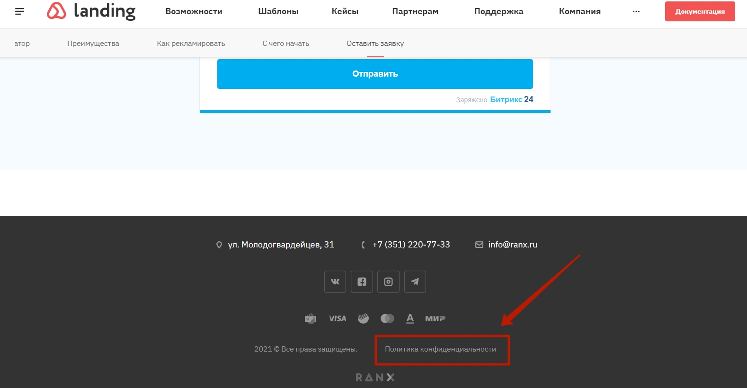
Task: Expand the three-dots more menu
Action: click(x=636, y=11)
